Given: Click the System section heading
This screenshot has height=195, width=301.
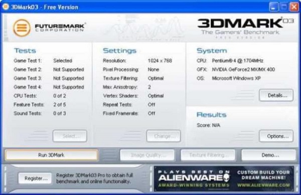Looking at the screenshot, I should 212,51.
